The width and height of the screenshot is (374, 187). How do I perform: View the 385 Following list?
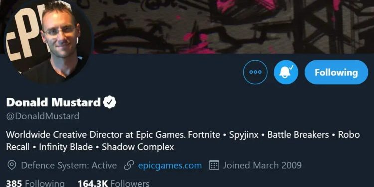point(35,183)
